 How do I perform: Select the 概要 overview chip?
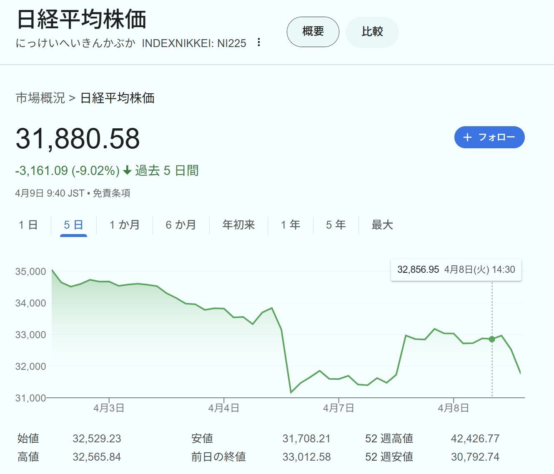coord(313,32)
